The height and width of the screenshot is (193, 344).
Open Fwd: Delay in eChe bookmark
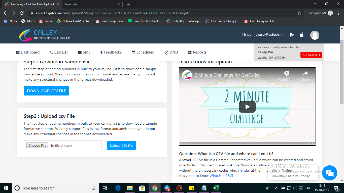coord(261,21)
